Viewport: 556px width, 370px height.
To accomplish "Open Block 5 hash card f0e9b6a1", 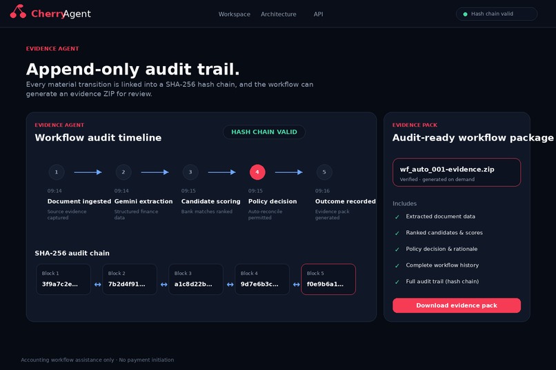I will coord(328,279).
